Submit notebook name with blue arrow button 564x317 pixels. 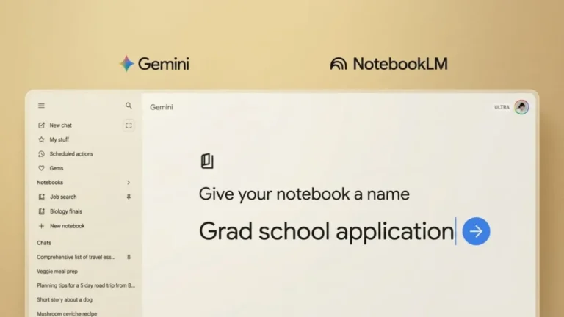476,231
